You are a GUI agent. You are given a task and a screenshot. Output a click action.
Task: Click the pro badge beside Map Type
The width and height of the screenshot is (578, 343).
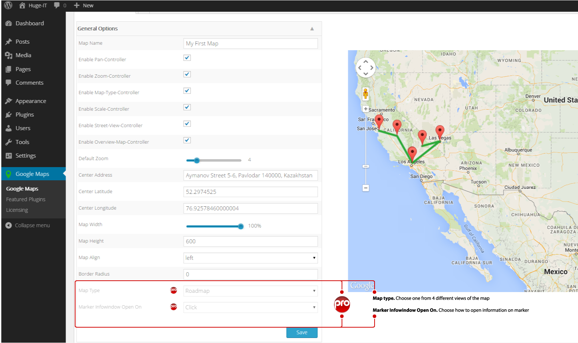(x=174, y=290)
